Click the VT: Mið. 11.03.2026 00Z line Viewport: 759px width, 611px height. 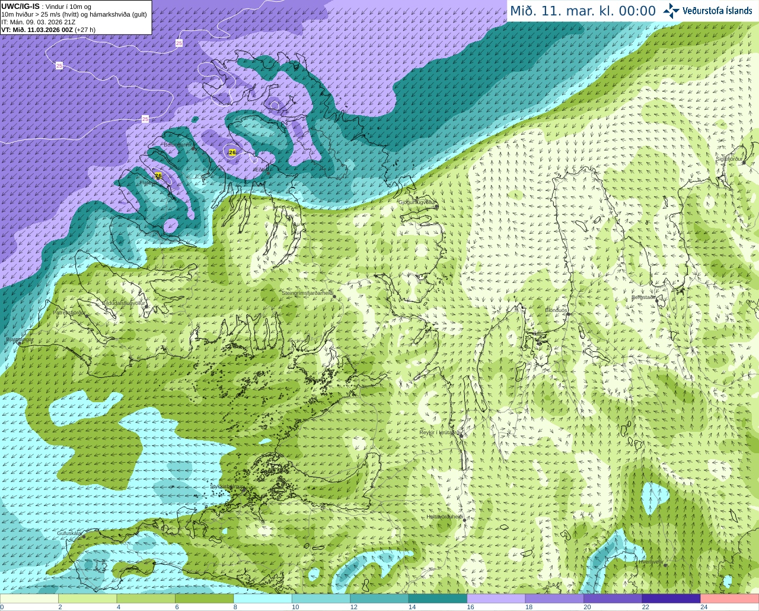point(49,30)
